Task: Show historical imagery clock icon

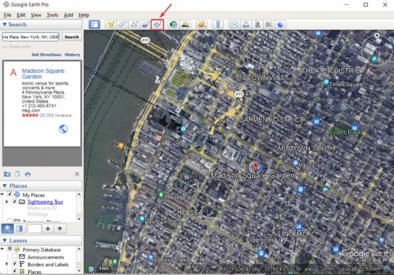Action: coord(173,25)
